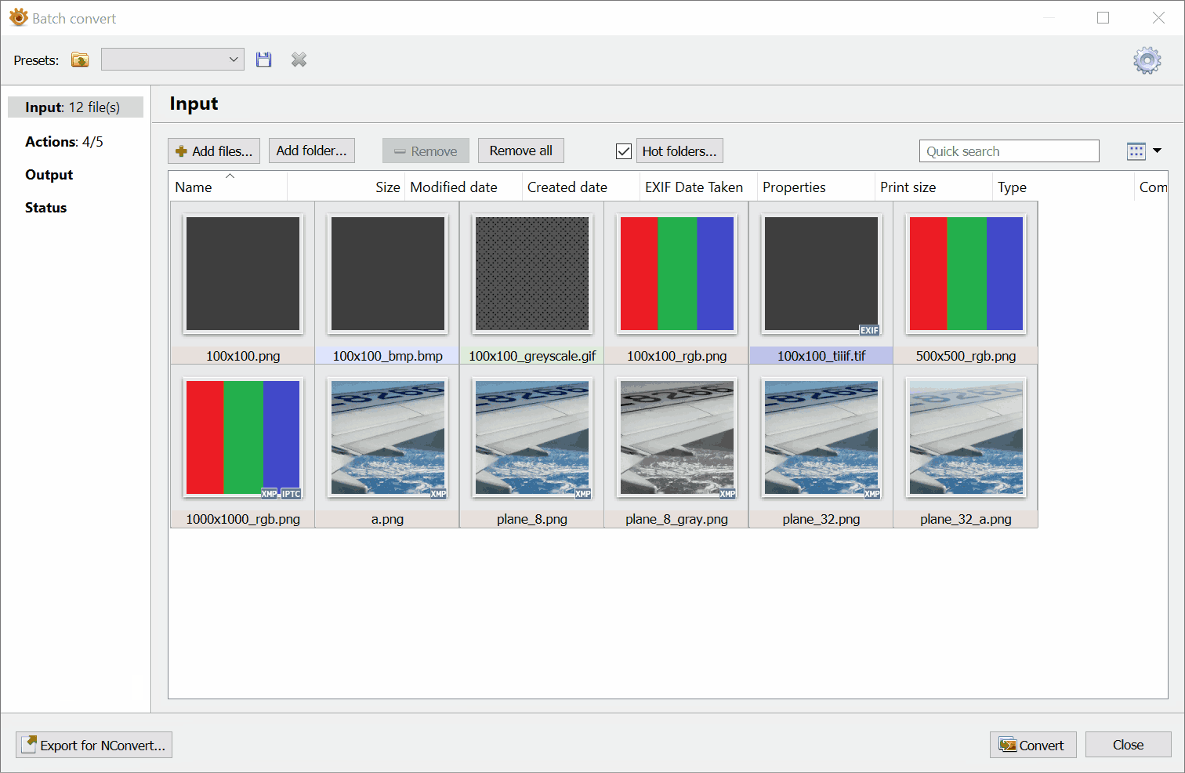Toggle the Hot folders checkbox
Image resolution: width=1185 pixels, height=773 pixels.
click(624, 151)
